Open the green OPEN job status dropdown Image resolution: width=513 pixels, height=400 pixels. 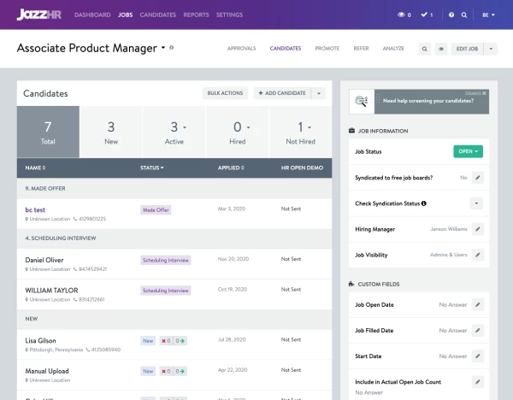[x=468, y=151]
